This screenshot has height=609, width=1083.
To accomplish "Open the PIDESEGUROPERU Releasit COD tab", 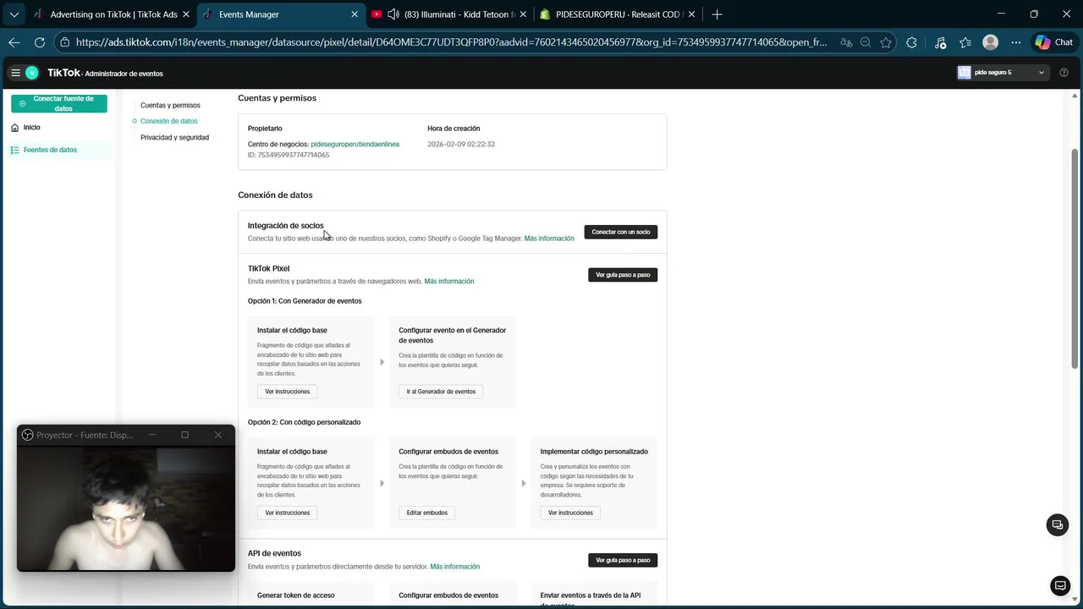I will (618, 14).
